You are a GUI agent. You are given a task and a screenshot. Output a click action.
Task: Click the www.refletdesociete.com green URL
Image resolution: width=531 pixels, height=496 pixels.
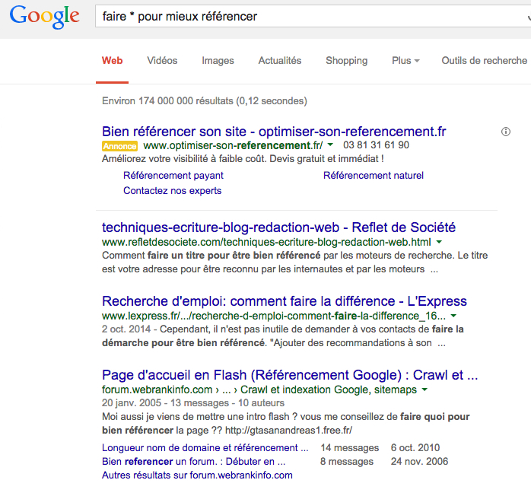[x=266, y=242]
